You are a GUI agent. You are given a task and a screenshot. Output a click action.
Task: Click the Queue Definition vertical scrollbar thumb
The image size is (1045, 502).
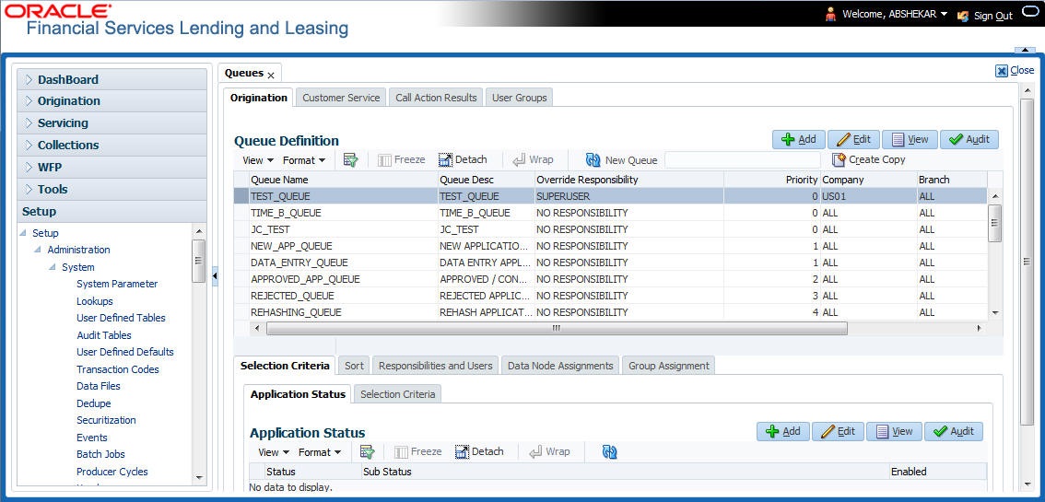click(994, 223)
